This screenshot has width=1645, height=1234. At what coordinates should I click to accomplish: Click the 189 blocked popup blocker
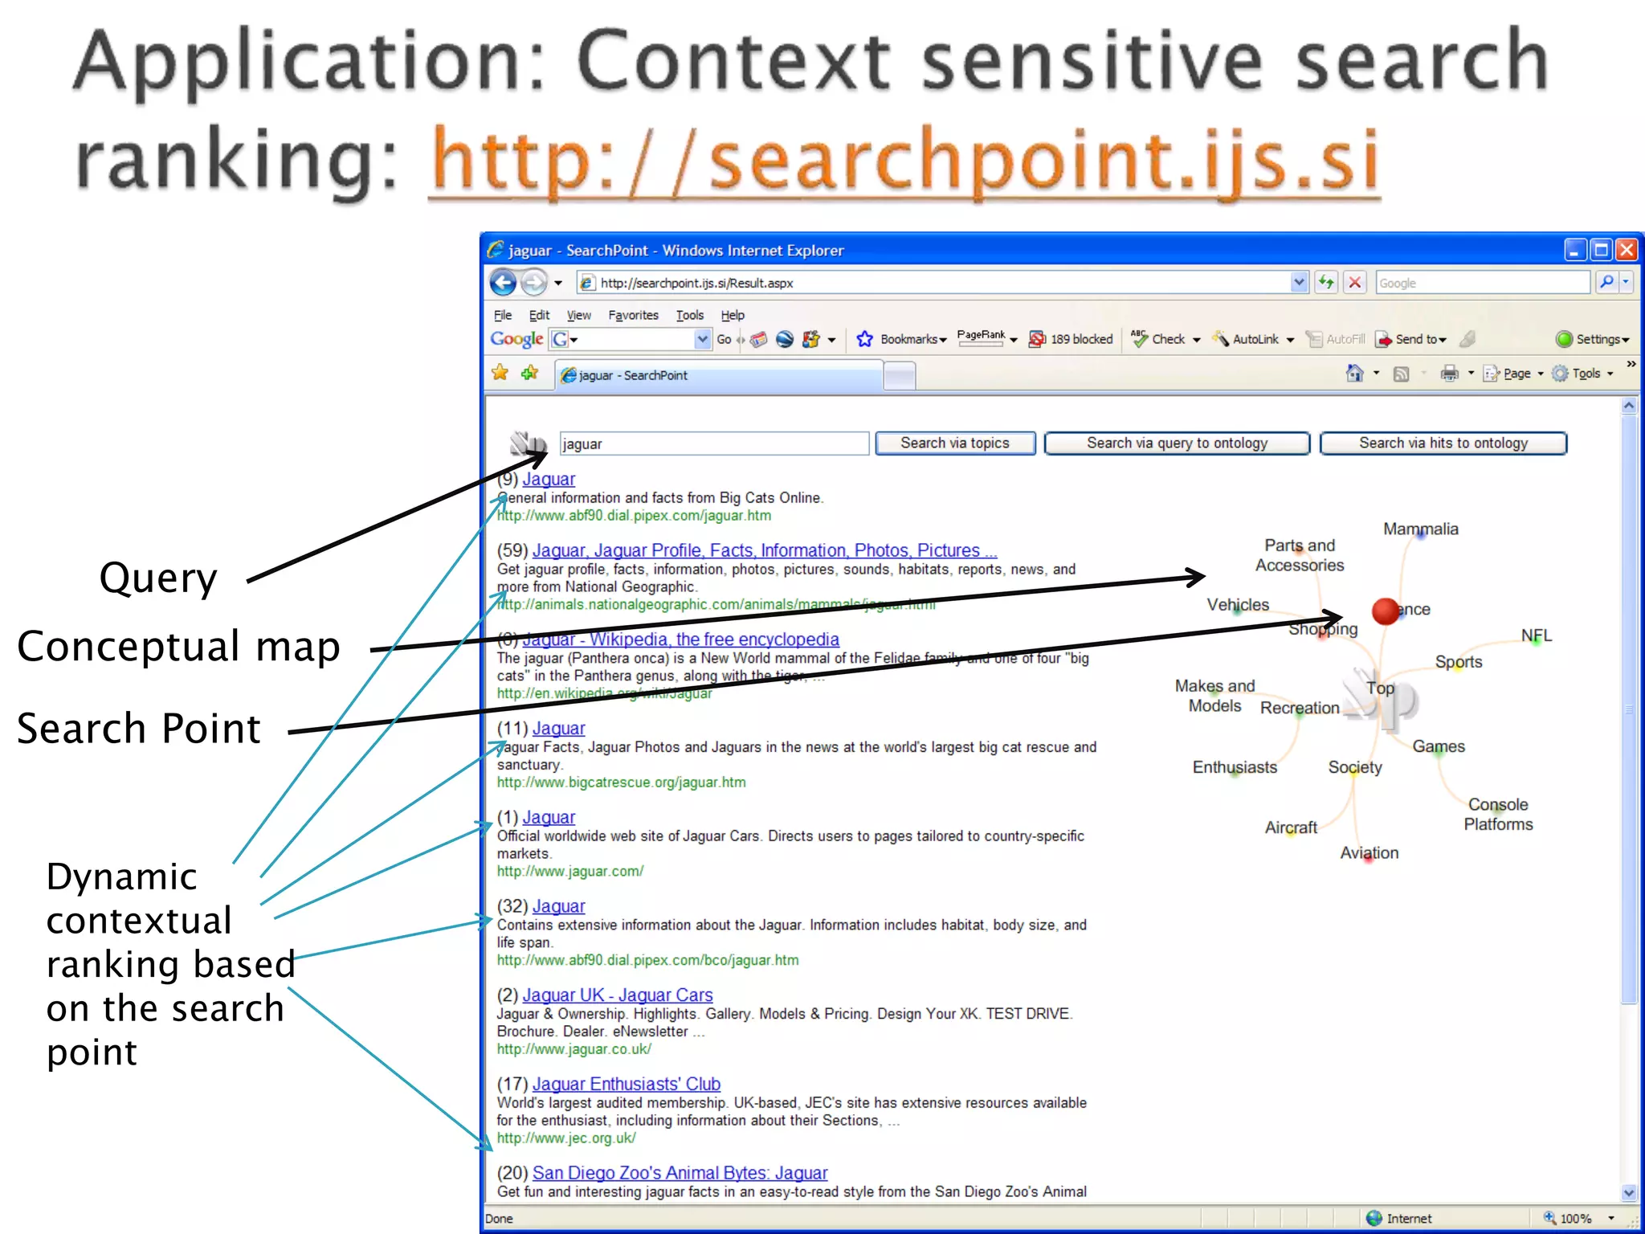click(1071, 339)
